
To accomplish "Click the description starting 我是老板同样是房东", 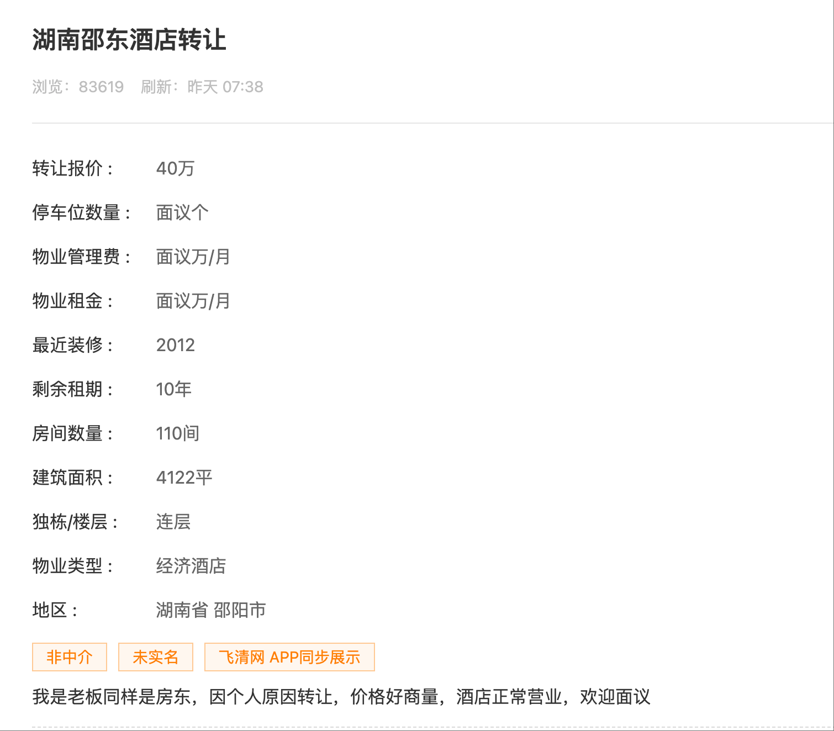I will coord(341,697).
